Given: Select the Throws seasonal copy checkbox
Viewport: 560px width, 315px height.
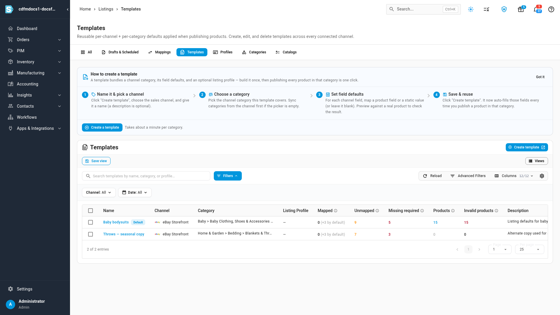Looking at the screenshot, I should pyautogui.click(x=90, y=234).
